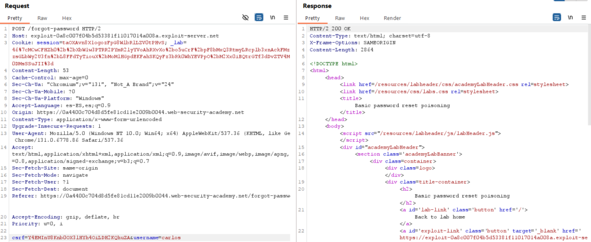
Task: Click the Origin header web-security-academy.net line
Action: pyautogui.click(x=128, y=112)
